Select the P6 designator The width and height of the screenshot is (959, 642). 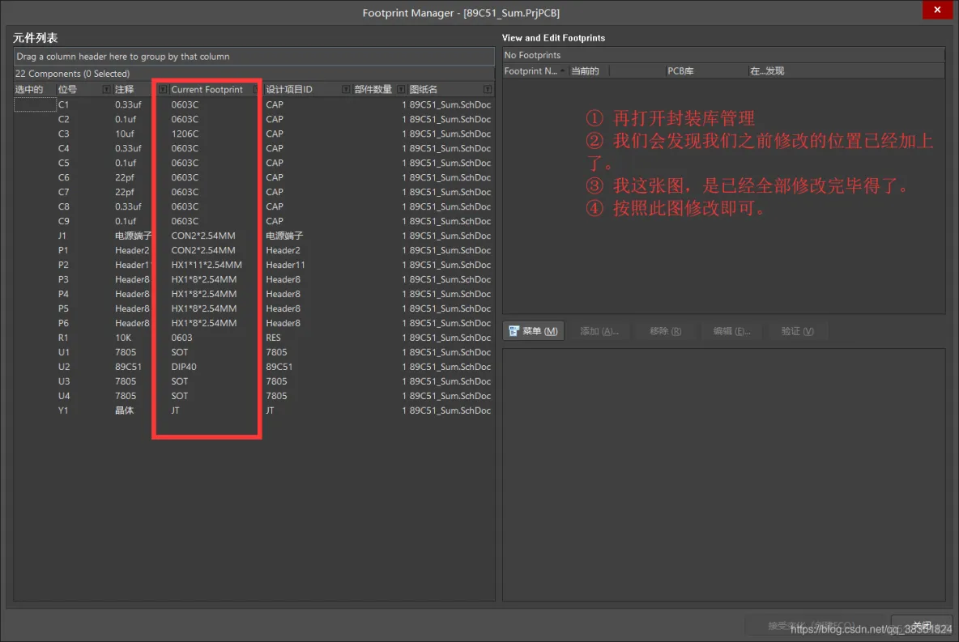pyautogui.click(x=64, y=323)
